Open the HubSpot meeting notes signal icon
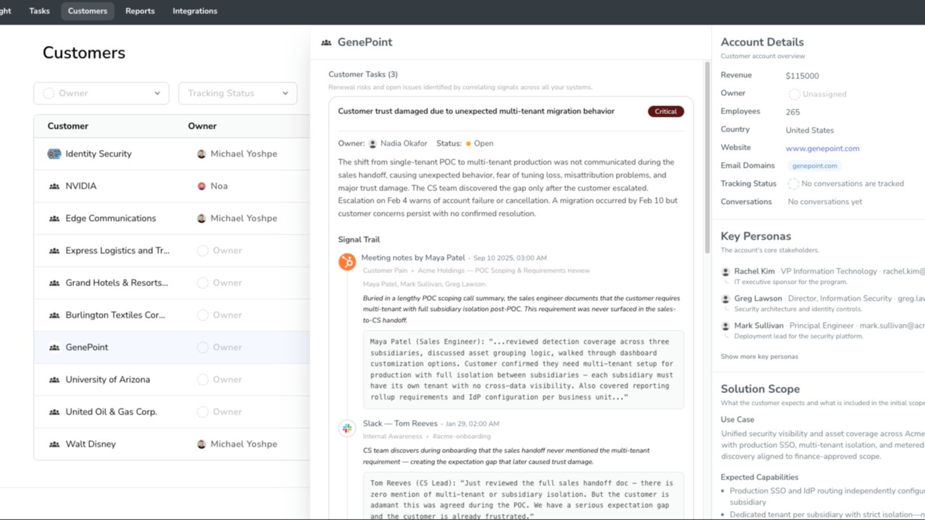 [x=347, y=261]
